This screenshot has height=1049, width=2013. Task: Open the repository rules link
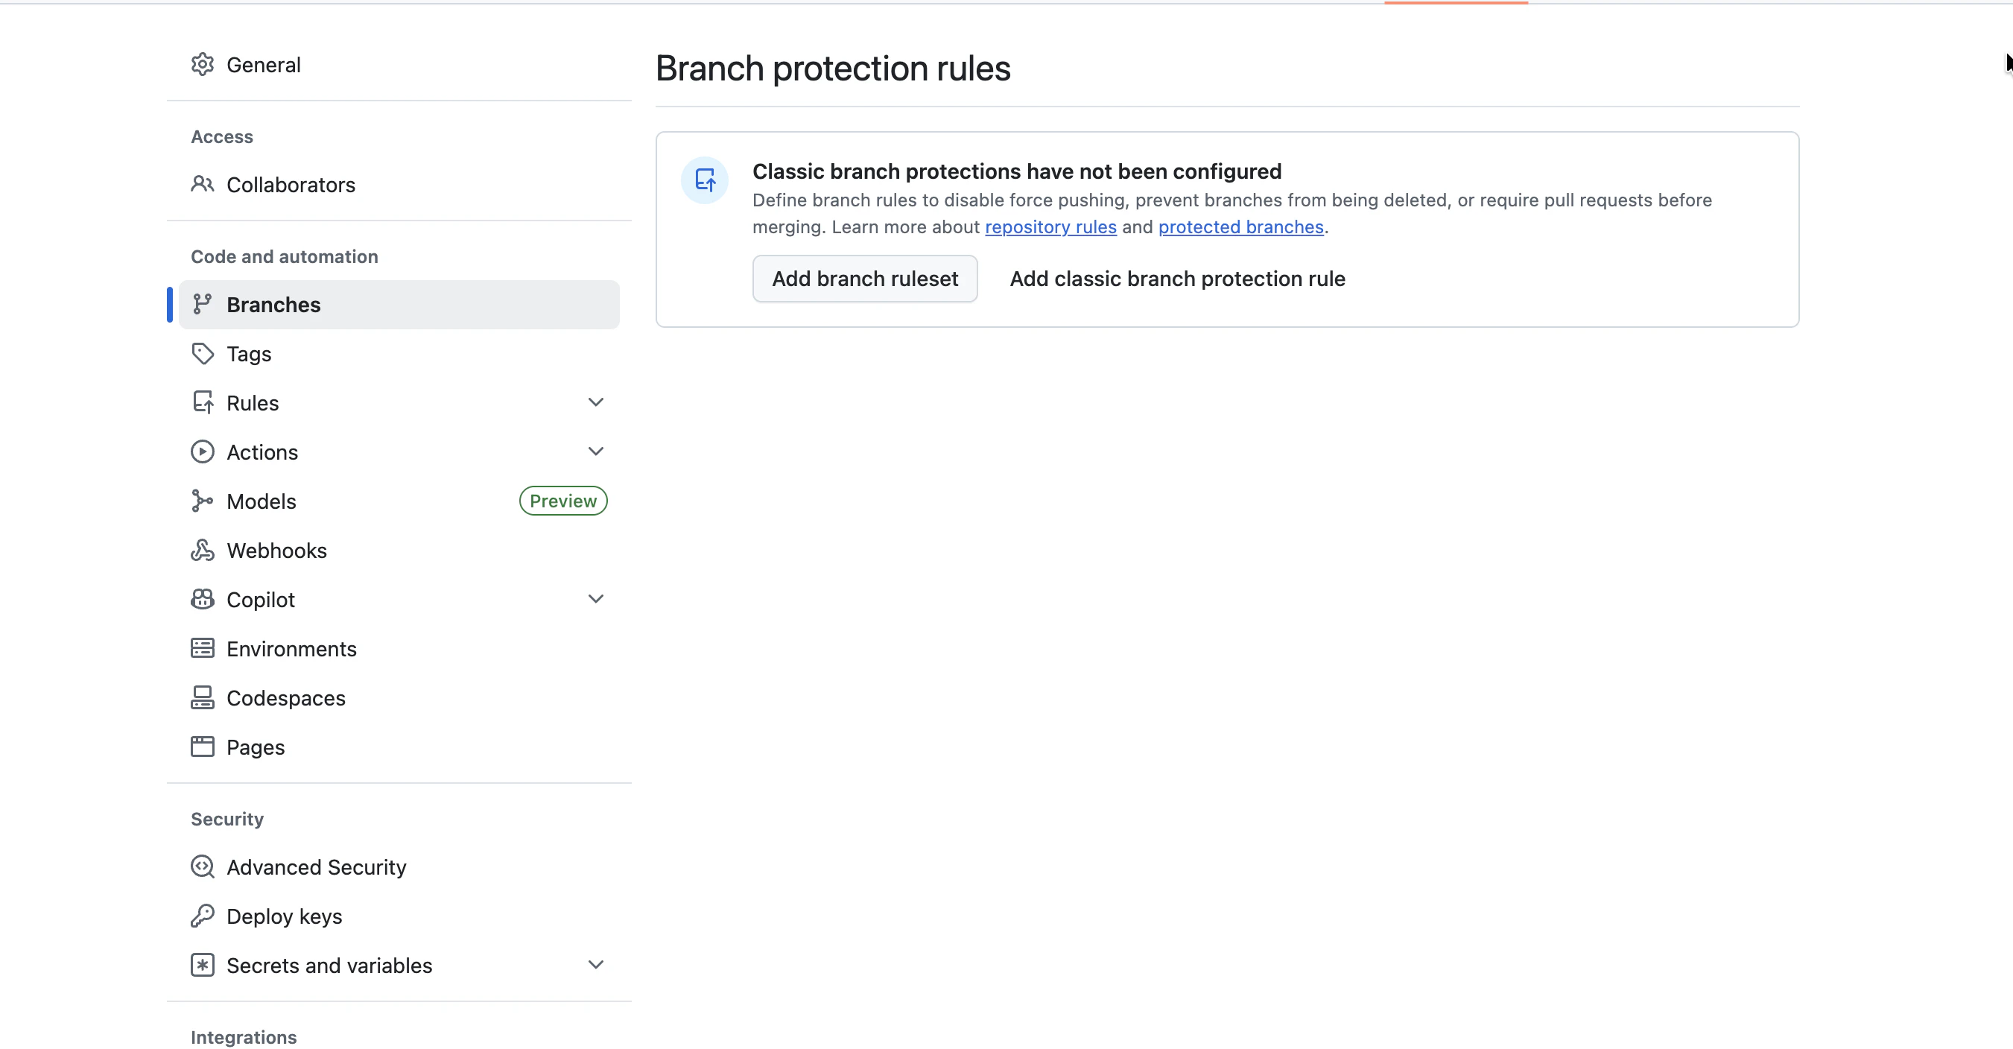click(x=1050, y=227)
